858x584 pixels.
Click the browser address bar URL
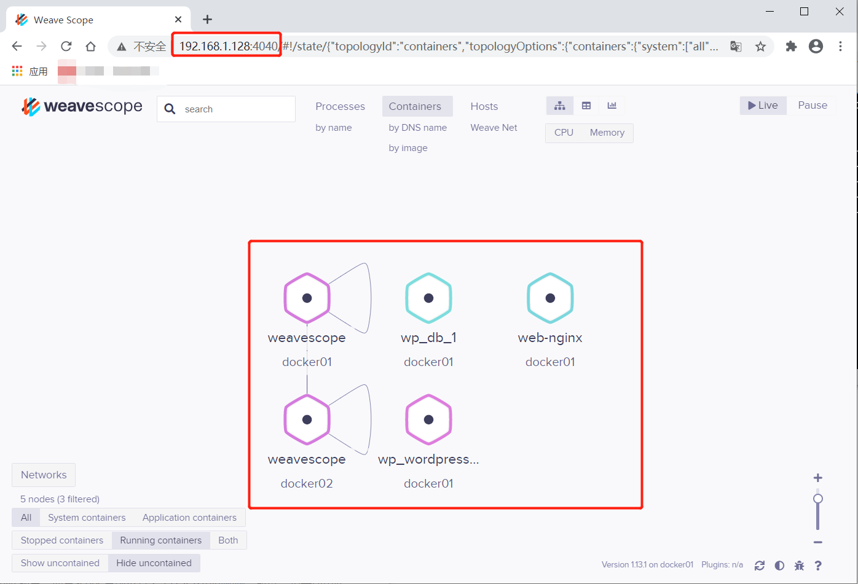tap(449, 46)
